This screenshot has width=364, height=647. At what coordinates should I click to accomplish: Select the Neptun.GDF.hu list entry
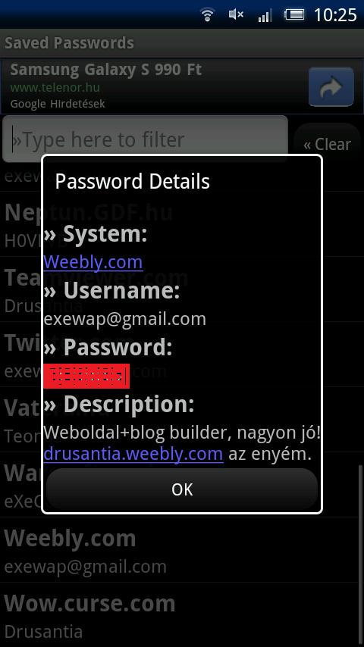182,223
